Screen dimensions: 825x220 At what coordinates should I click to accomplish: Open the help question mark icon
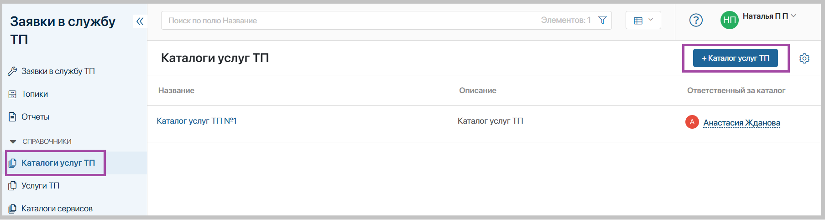pos(695,20)
